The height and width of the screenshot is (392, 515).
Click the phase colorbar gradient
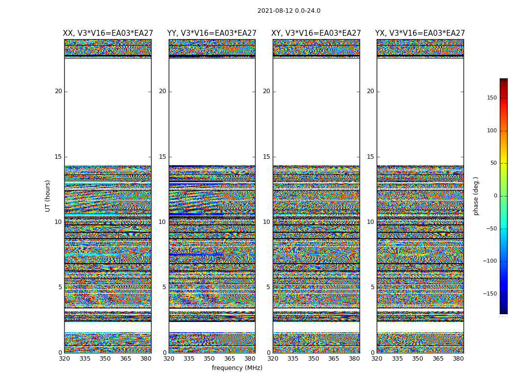504,196
